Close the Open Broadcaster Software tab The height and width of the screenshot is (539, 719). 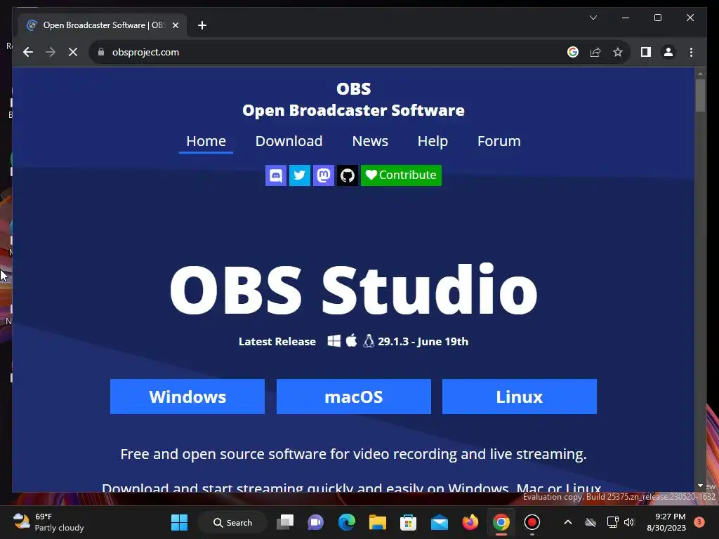click(175, 25)
